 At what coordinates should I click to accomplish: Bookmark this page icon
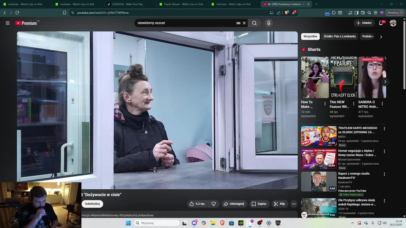[x=64, y=13]
